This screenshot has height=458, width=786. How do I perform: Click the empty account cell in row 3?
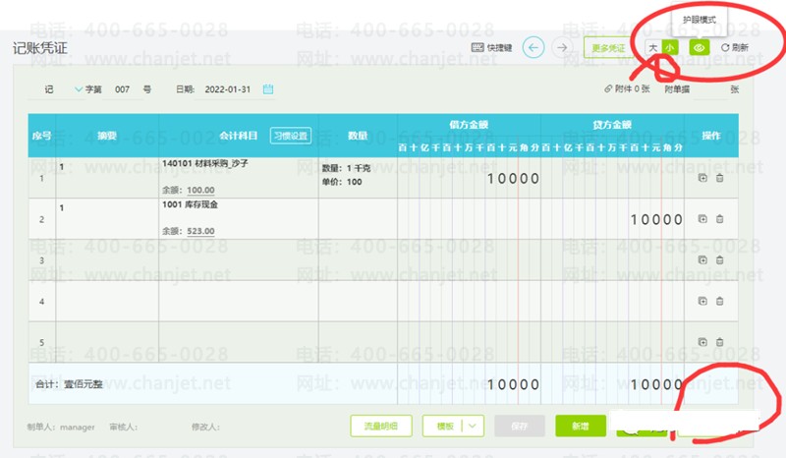point(239,260)
